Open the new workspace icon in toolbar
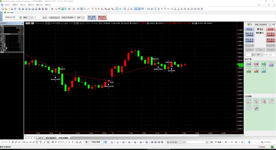276x150 pixels. click(3, 9)
